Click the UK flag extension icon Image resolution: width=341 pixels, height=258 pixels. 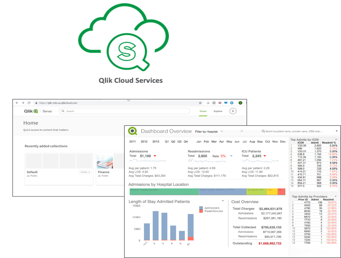(220, 103)
